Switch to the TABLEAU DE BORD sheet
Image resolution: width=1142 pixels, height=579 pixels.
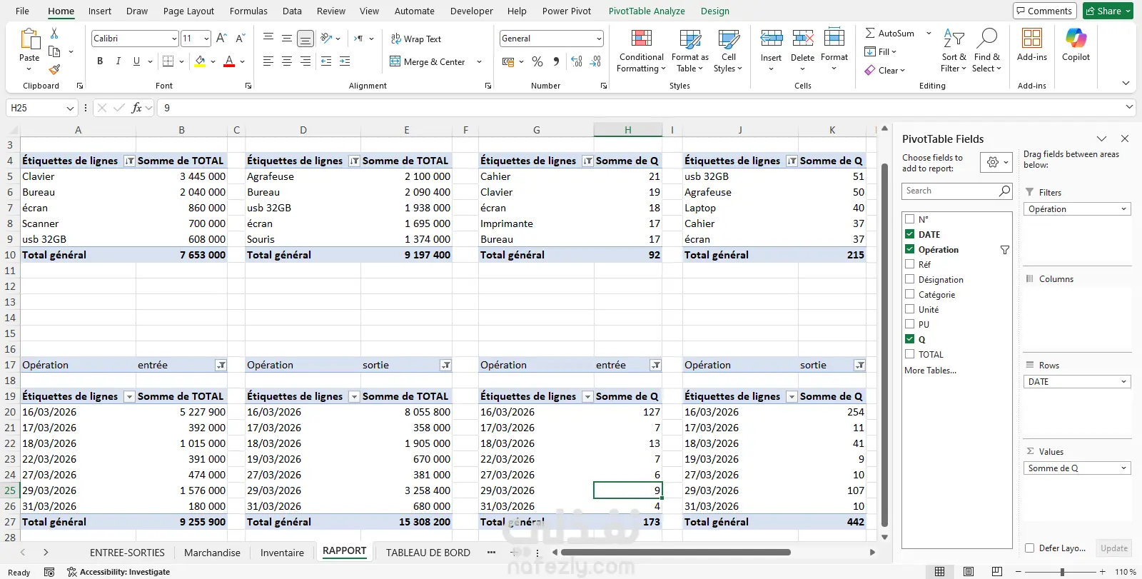428,553
